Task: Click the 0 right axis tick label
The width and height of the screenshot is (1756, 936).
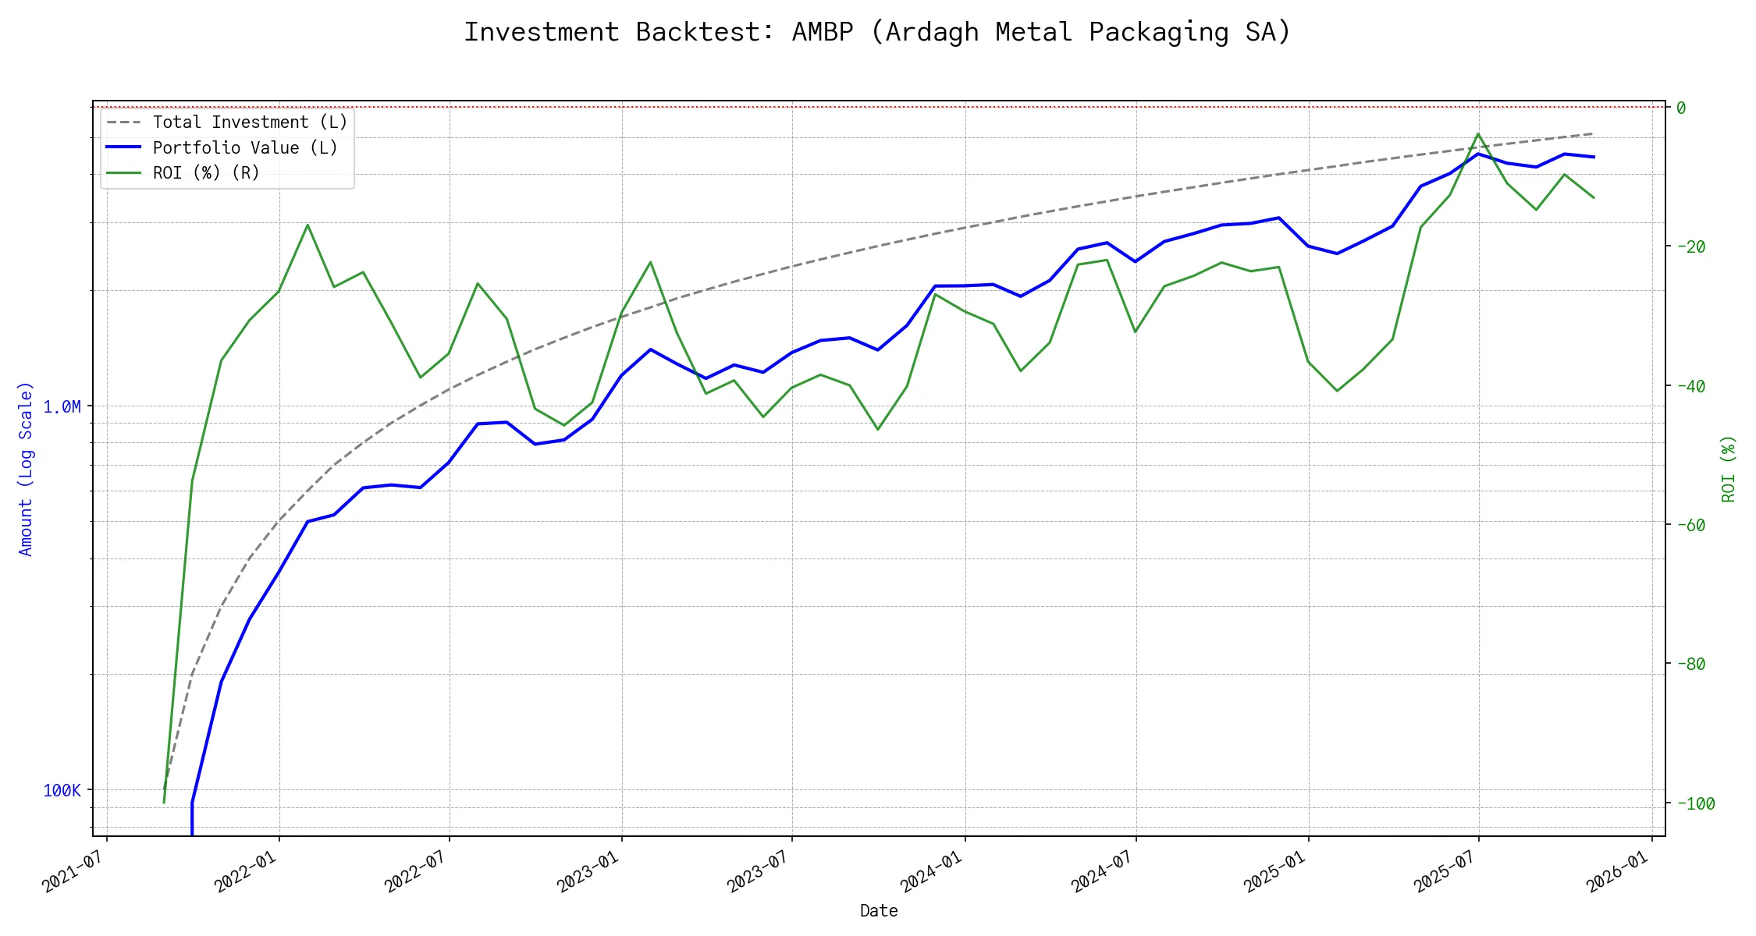Action: pyautogui.click(x=1681, y=108)
